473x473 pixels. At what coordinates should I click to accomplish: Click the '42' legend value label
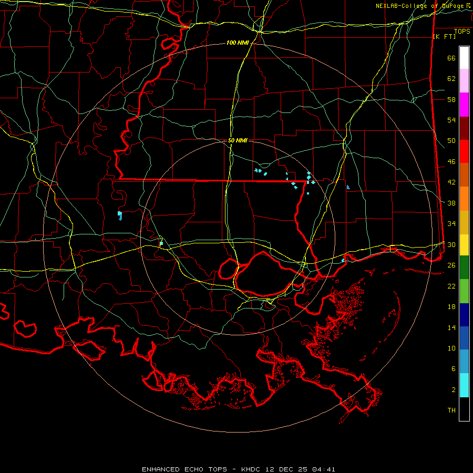(451, 182)
